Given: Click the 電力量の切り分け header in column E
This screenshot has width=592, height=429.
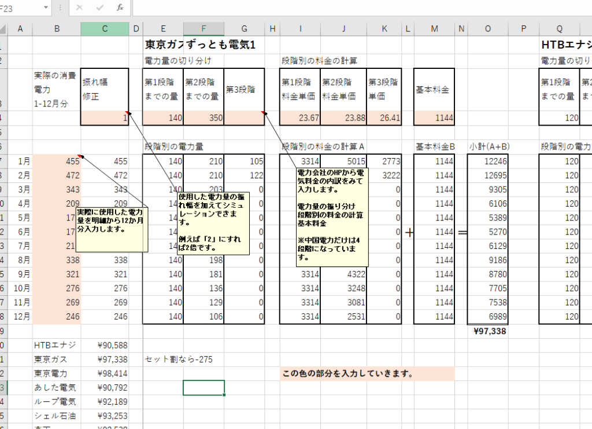Looking at the screenshot, I should pyautogui.click(x=178, y=60).
